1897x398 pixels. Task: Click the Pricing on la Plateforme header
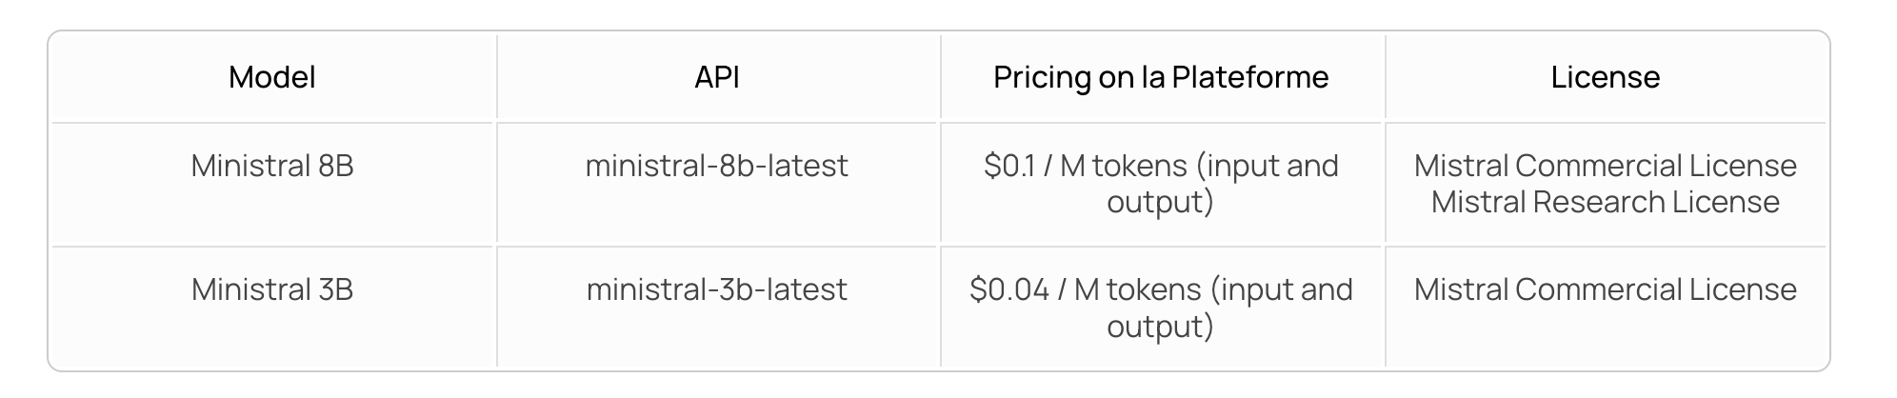point(1161,77)
